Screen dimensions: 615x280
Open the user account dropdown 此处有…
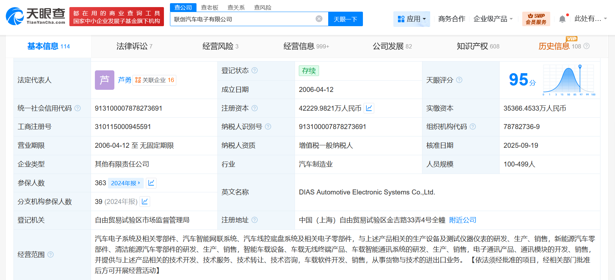(x=590, y=19)
